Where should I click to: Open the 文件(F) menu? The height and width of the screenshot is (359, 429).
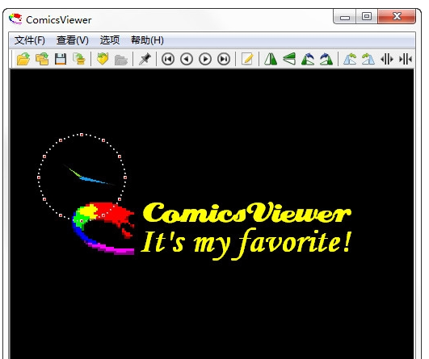[x=30, y=40]
